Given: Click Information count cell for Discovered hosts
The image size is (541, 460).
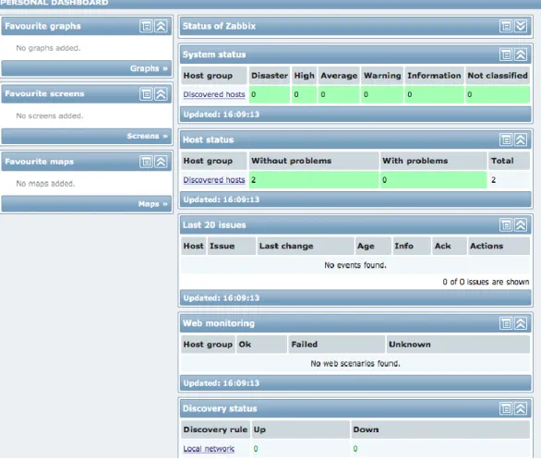Looking at the screenshot, I should 434,94.
